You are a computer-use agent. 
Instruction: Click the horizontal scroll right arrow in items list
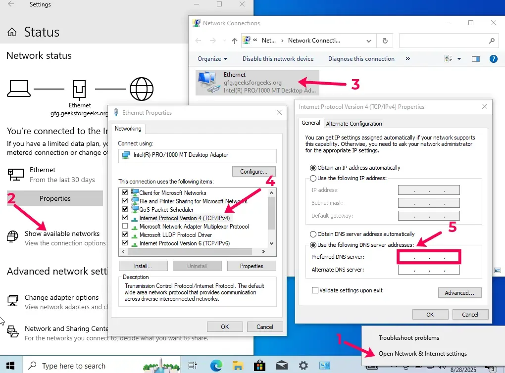pos(263,252)
